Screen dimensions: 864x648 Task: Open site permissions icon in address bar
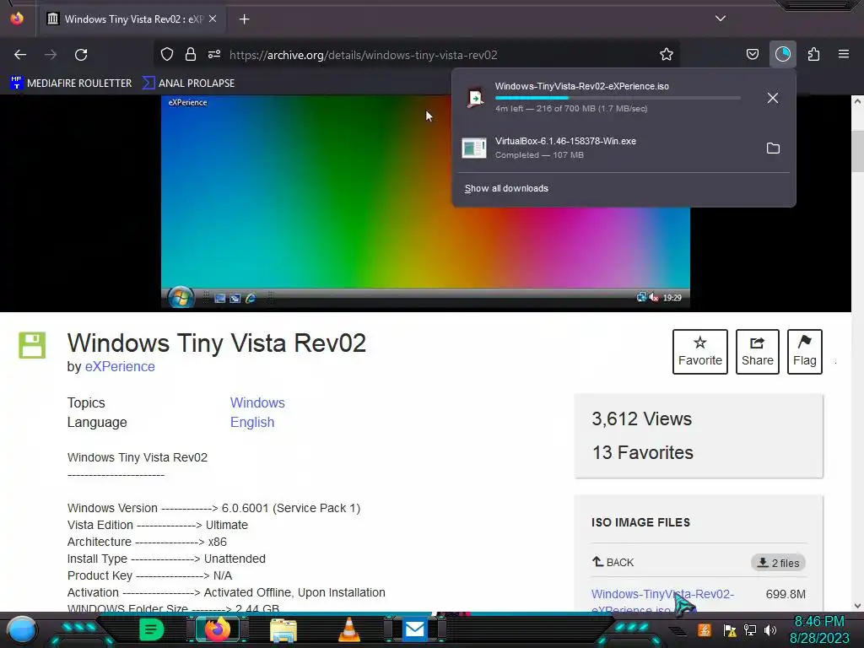(214, 54)
